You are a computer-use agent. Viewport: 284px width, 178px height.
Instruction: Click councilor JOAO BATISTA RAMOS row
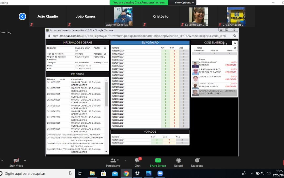[x=214, y=79]
